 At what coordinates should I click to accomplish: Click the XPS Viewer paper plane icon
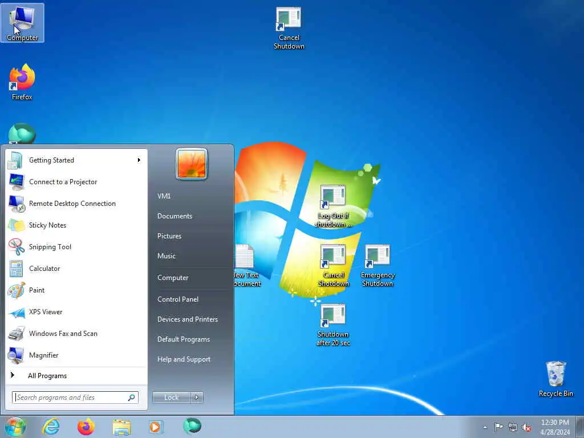point(16,312)
